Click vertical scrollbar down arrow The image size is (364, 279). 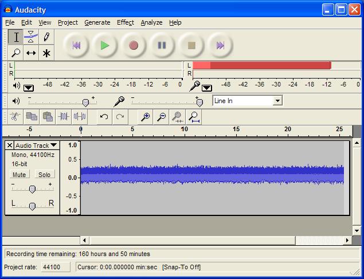pyautogui.click(x=357, y=230)
